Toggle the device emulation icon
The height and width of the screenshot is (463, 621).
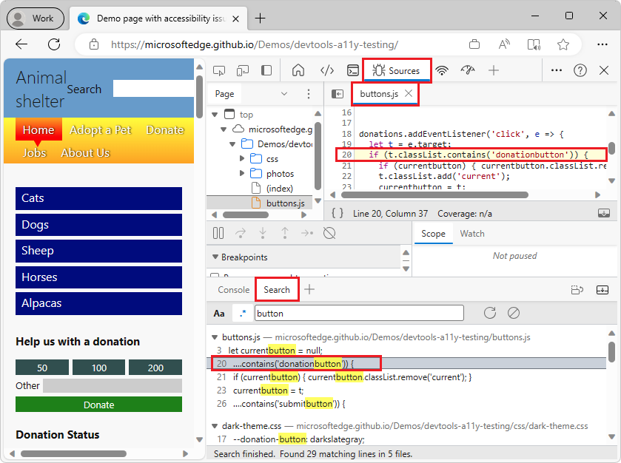[244, 70]
